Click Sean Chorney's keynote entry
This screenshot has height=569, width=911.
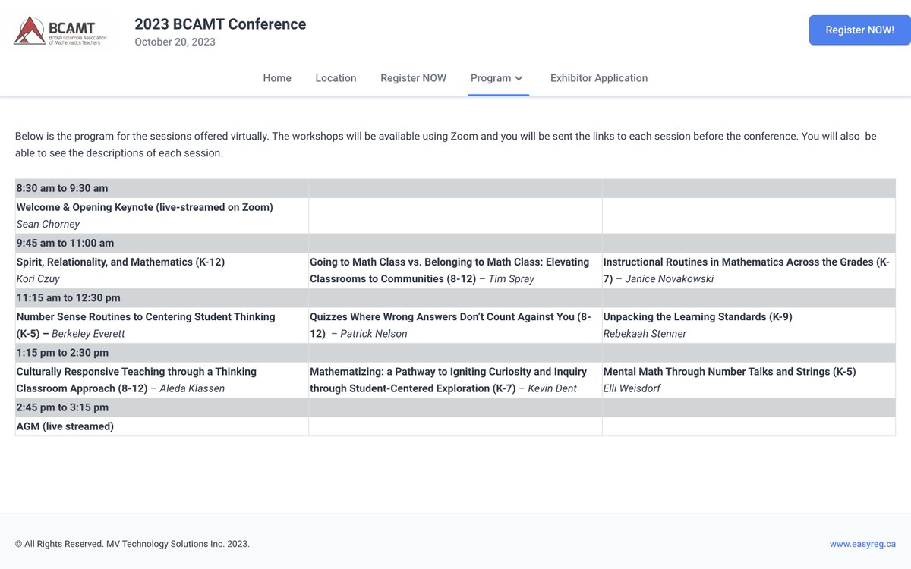(48, 224)
